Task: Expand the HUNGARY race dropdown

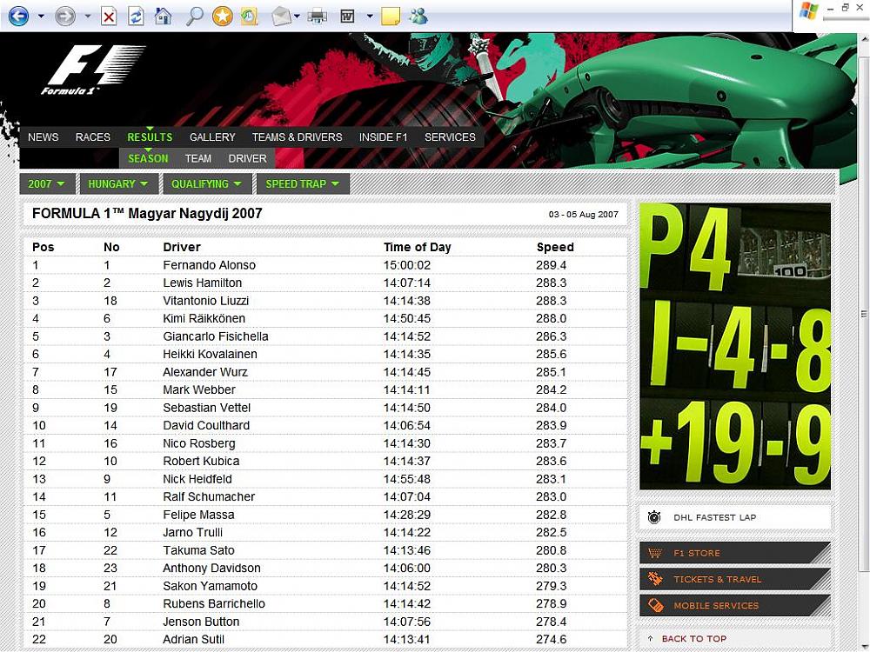Action: coord(118,184)
